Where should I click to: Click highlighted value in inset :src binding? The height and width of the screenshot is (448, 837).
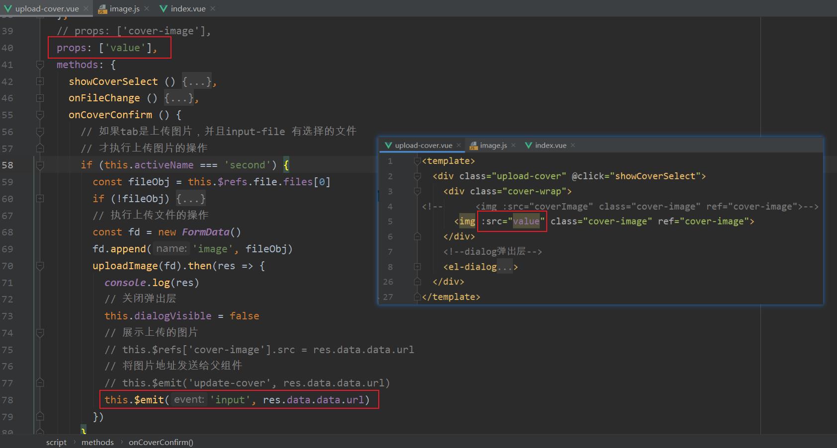526,221
